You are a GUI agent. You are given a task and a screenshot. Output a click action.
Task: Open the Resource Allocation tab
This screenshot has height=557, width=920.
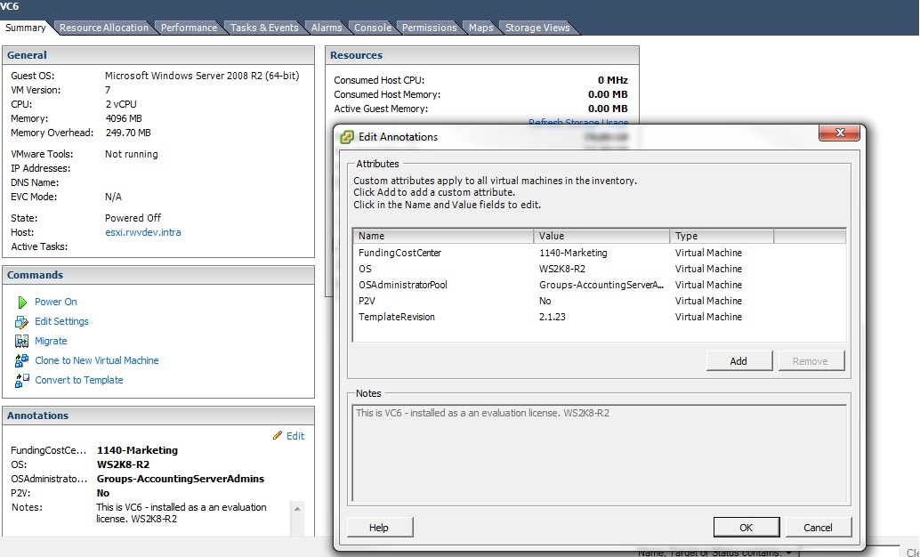[104, 28]
